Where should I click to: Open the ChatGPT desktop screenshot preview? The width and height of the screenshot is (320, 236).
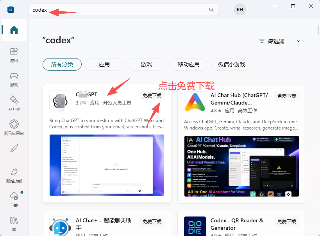[x=107, y=165]
